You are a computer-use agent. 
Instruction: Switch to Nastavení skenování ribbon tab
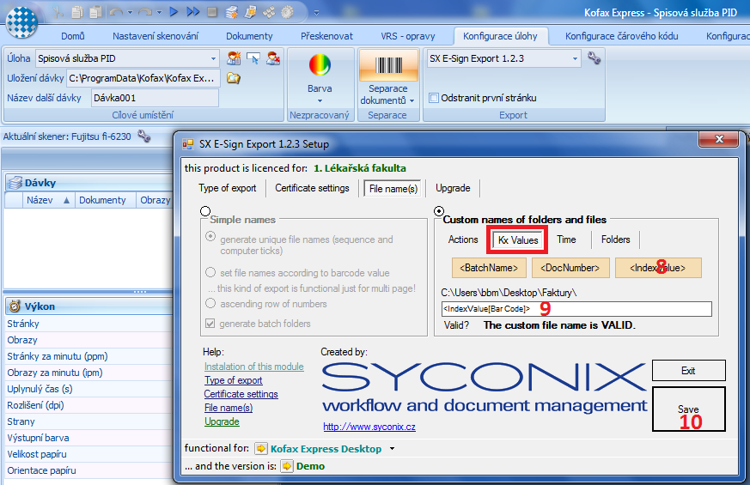[155, 36]
